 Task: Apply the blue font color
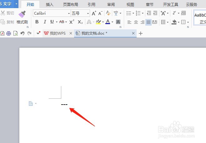(x=108, y=22)
